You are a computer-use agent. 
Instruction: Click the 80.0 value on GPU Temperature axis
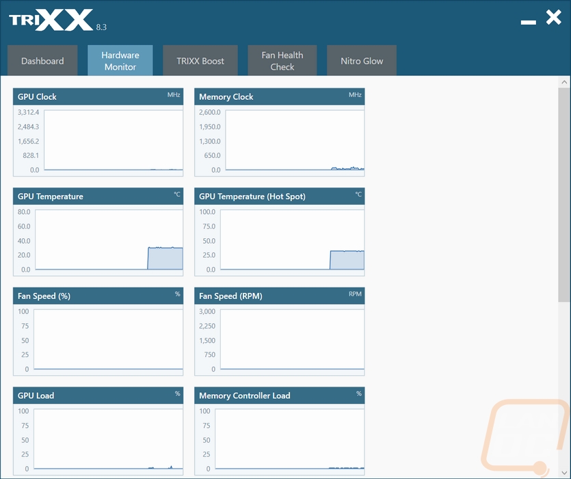click(x=24, y=212)
